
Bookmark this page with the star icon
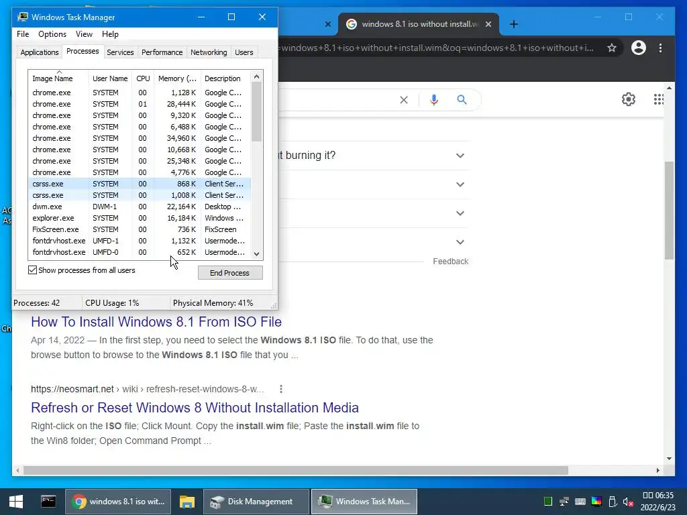pos(612,48)
